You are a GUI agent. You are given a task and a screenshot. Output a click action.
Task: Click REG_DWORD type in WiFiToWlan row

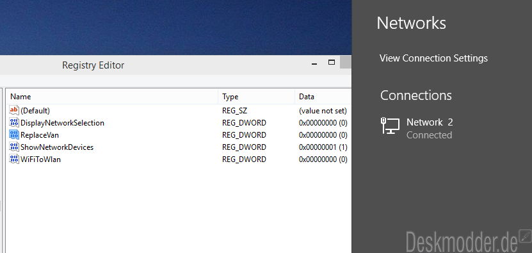pyautogui.click(x=245, y=159)
